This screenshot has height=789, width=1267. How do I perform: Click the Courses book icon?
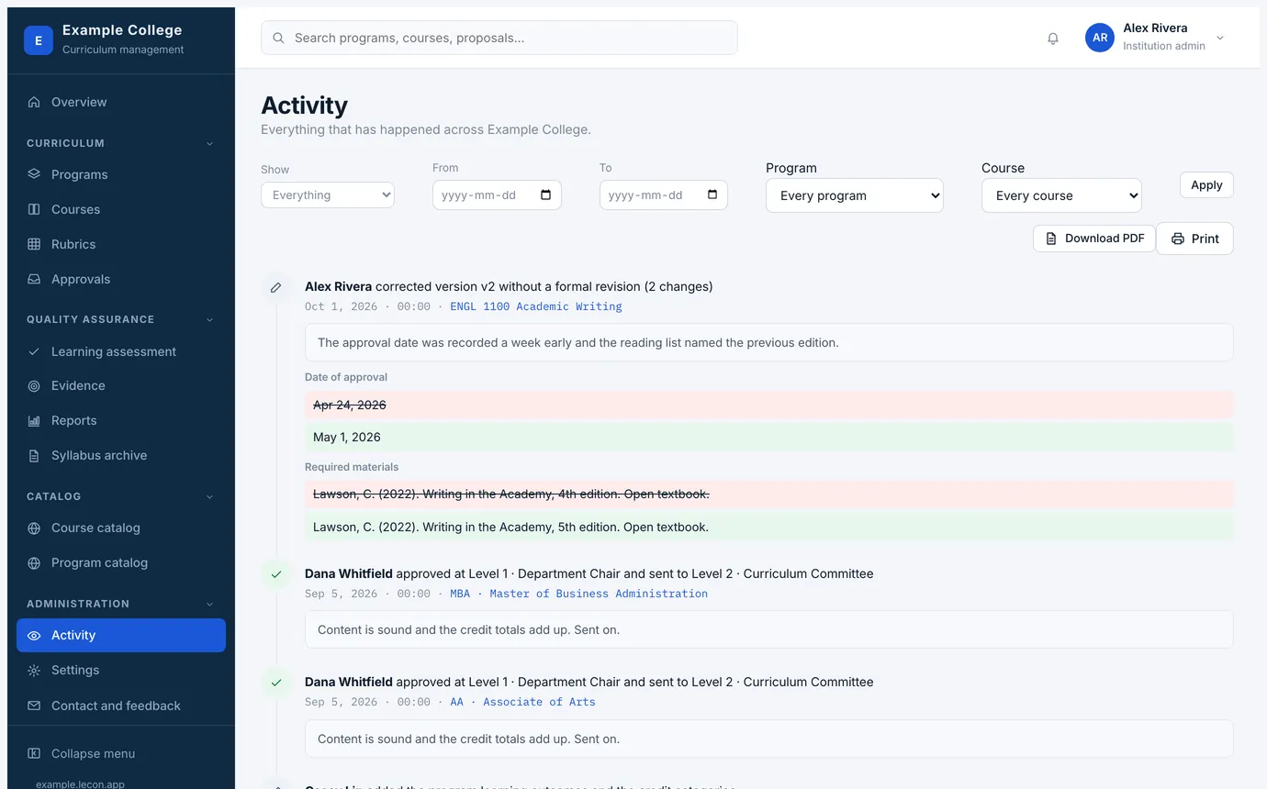(34, 209)
